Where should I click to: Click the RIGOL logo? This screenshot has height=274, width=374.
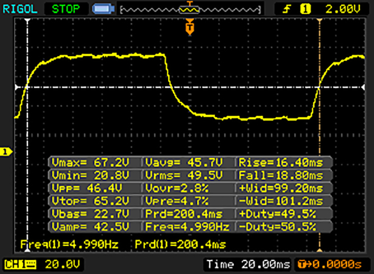click(20, 8)
